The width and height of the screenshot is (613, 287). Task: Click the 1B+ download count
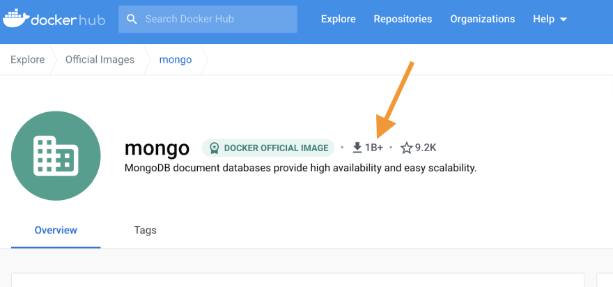click(374, 148)
